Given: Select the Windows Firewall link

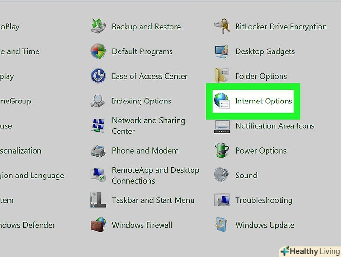Looking at the screenshot, I should (142, 225).
